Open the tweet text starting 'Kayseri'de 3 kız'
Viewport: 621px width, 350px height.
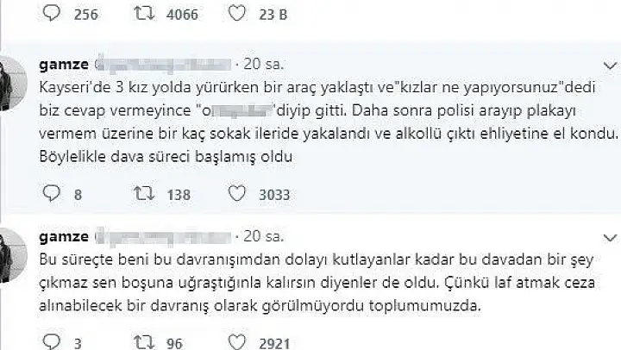329,122
